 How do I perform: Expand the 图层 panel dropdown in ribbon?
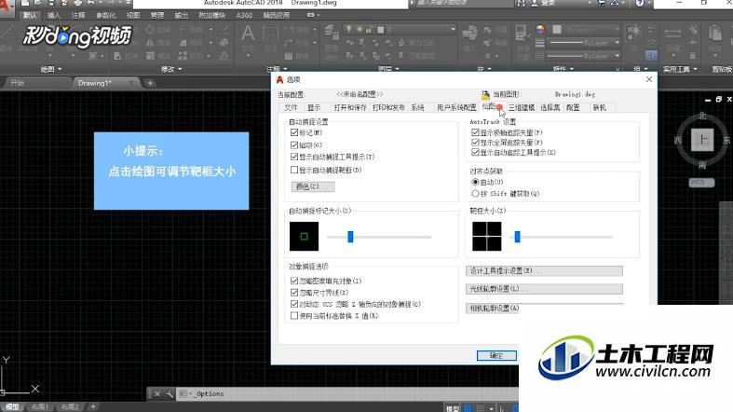coord(390,69)
